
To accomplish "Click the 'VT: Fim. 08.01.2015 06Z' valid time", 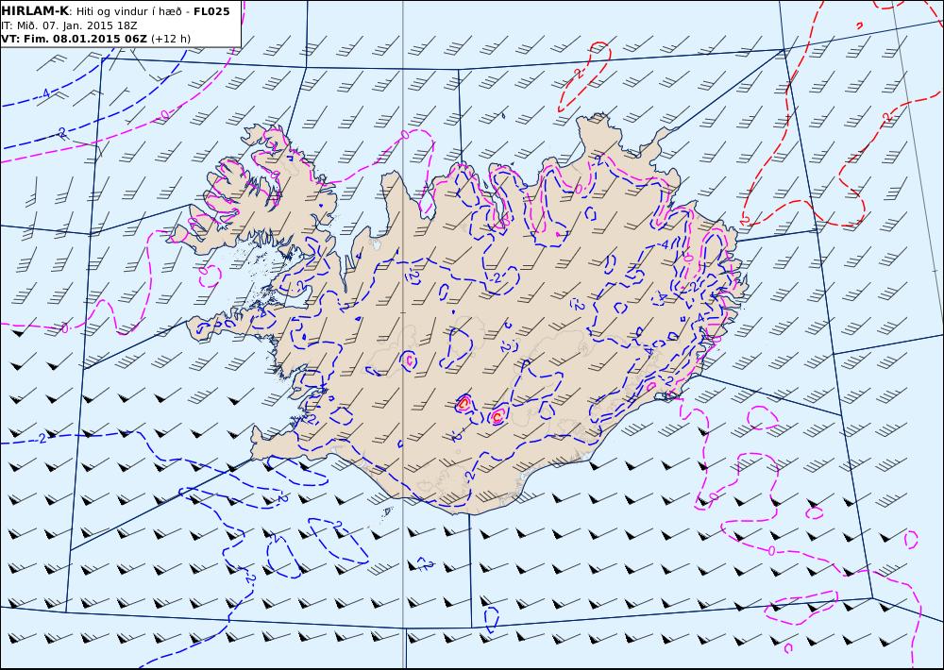I will click(74, 39).
